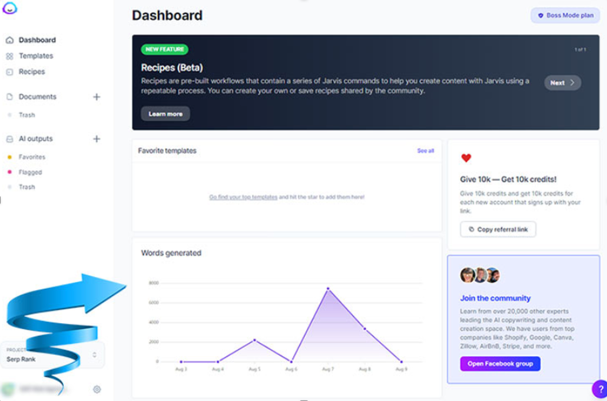Screen dimensions: 607x401
Task: Open Templates via the grid icon
Action: pyautogui.click(x=10, y=55)
